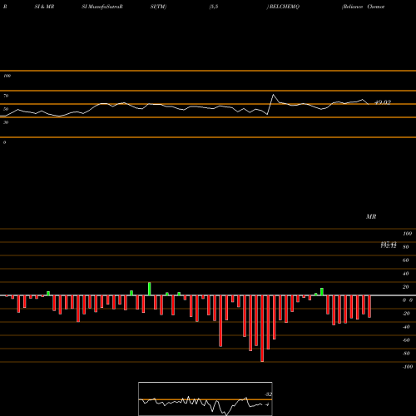The height and width of the screenshot is (416, 416).
Task: Click the 'MR' panel label
Action: pos(371,216)
